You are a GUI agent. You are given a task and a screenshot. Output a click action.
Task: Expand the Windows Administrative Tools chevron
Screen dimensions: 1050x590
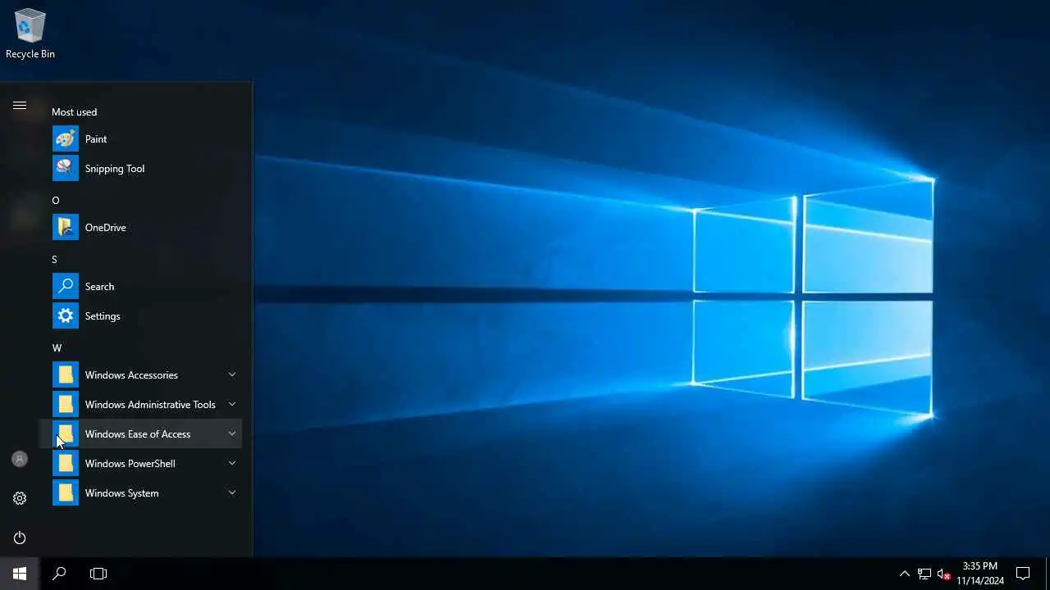click(232, 405)
